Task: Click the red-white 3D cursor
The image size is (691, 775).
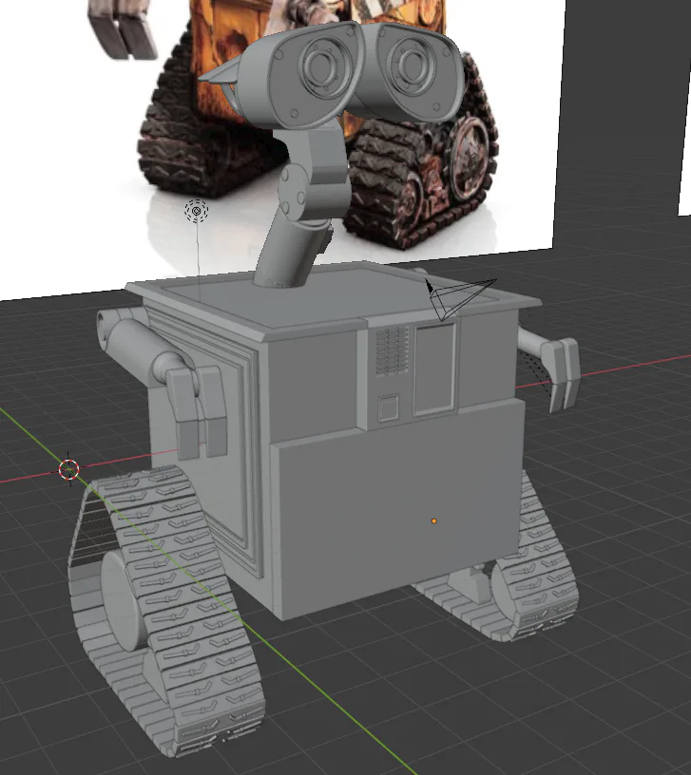Action: pyautogui.click(x=68, y=469)
